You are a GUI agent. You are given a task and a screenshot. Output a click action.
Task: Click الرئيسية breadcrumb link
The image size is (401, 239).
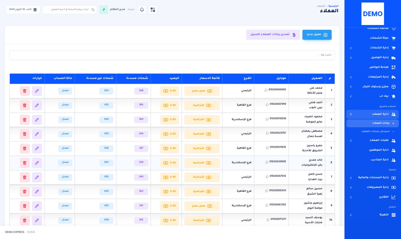point(333,6)
